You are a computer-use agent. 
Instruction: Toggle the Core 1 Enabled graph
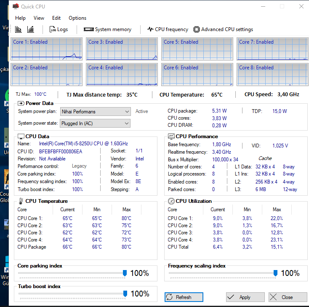pos(47,49)
